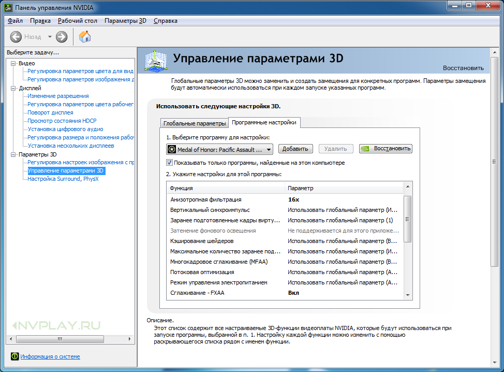Image resolution: width=504 pixels, height=372 pixels.
Task: Select Режим управления электропитанием row
Action: [285, 282]
